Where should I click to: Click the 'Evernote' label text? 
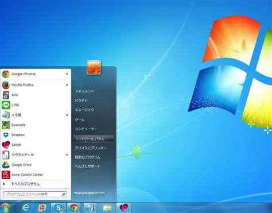pyautogui.click(x=18, y=125)
